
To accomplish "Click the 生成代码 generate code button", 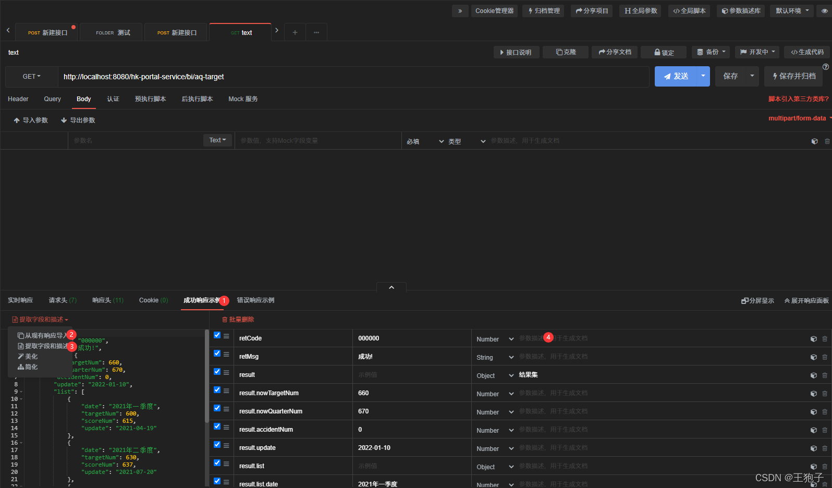I will (x=806, y=52).
